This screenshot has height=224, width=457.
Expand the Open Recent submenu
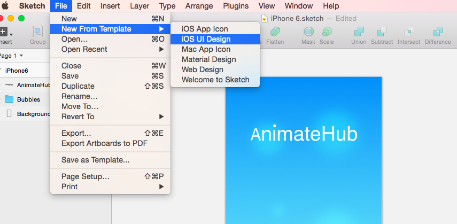click(x=110, y=49)
